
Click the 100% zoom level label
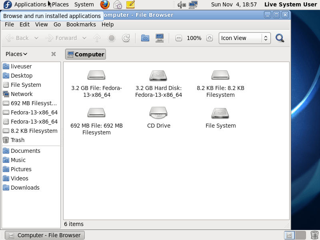[x=194, y=38]
